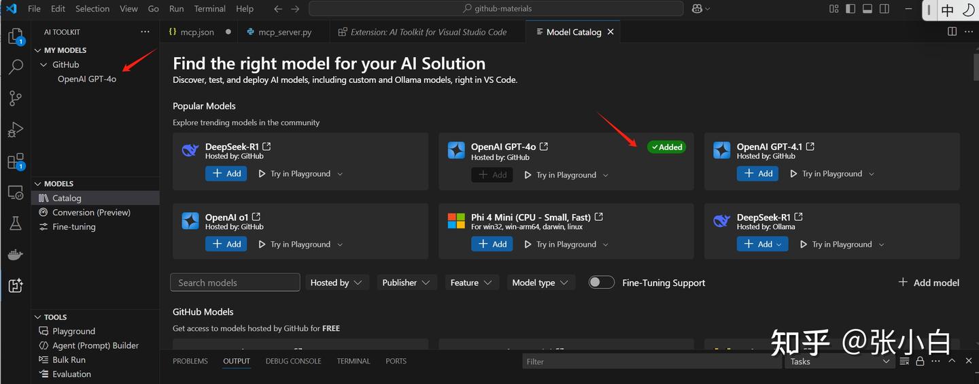Switch to the mcp_server.py tab
The image size is (979, 384).
pyautogui.click(x=285, y=32)
